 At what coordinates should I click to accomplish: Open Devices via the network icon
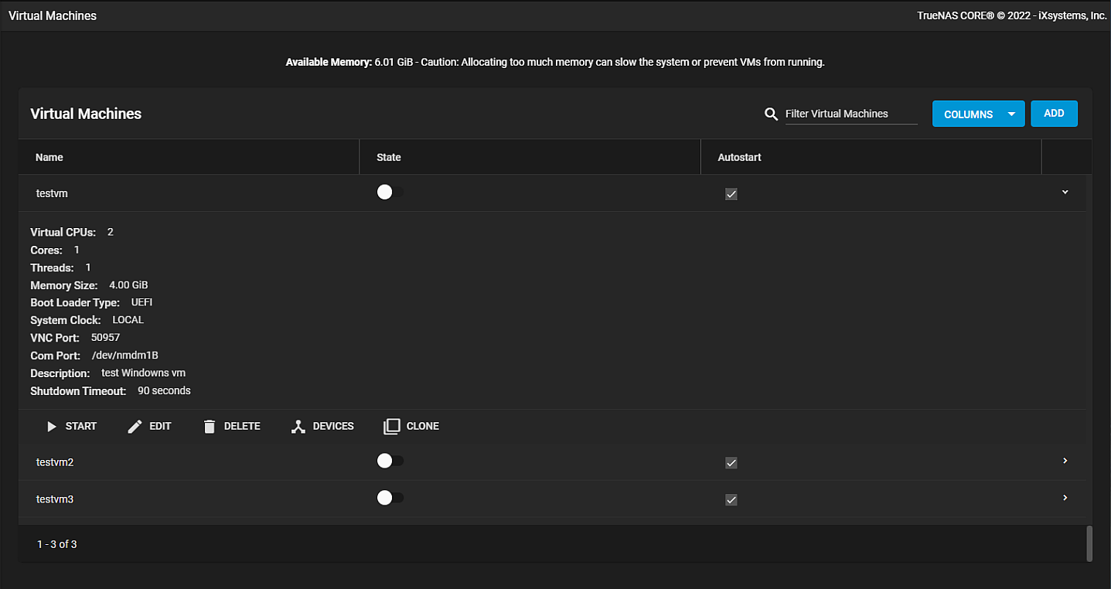[x=298, y=427]
